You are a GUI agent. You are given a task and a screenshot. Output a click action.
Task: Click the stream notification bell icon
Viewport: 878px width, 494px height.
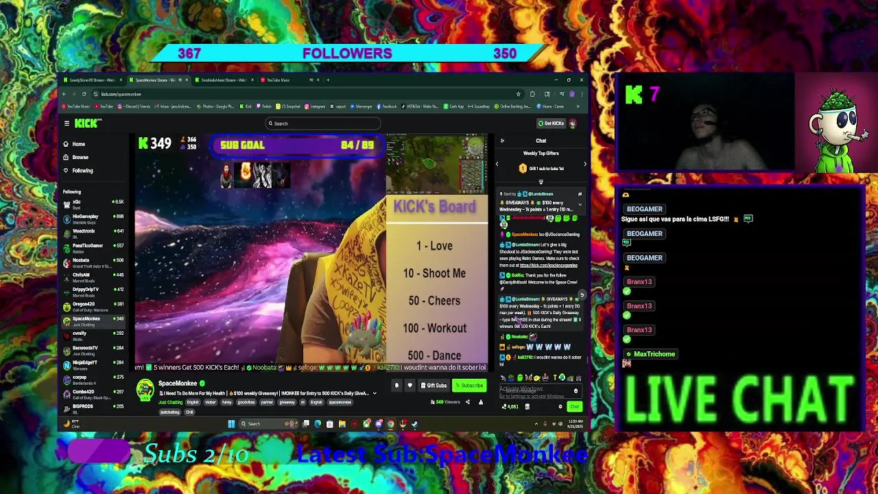coord(396,386)
